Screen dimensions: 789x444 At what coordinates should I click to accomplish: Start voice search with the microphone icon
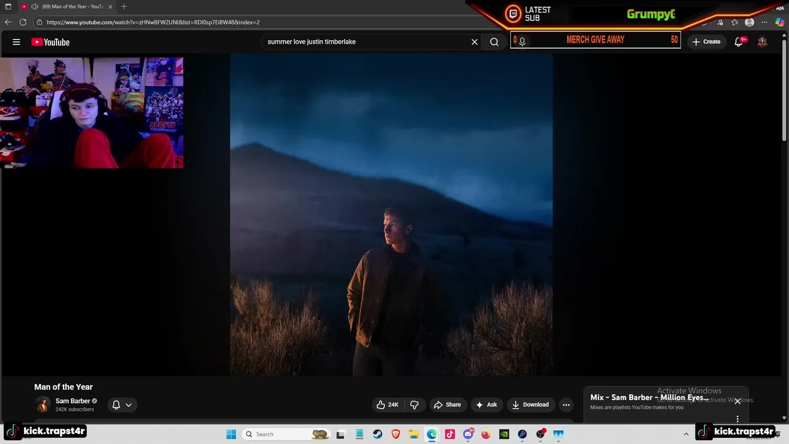(x=522, y=41)
